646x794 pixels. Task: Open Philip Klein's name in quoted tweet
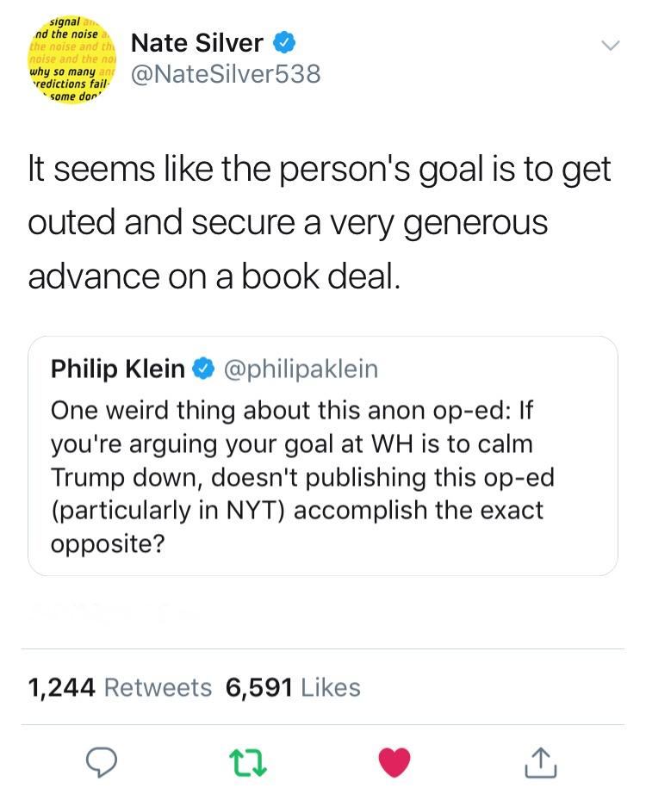(x=118, y=369)
